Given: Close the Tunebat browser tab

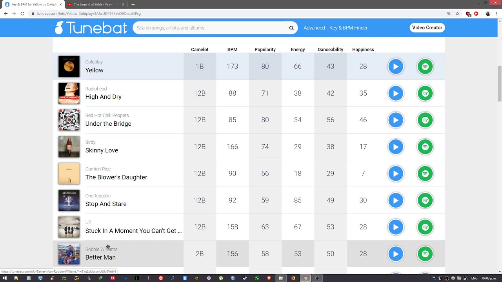Looking at the screenshot, I should (61, 4).
